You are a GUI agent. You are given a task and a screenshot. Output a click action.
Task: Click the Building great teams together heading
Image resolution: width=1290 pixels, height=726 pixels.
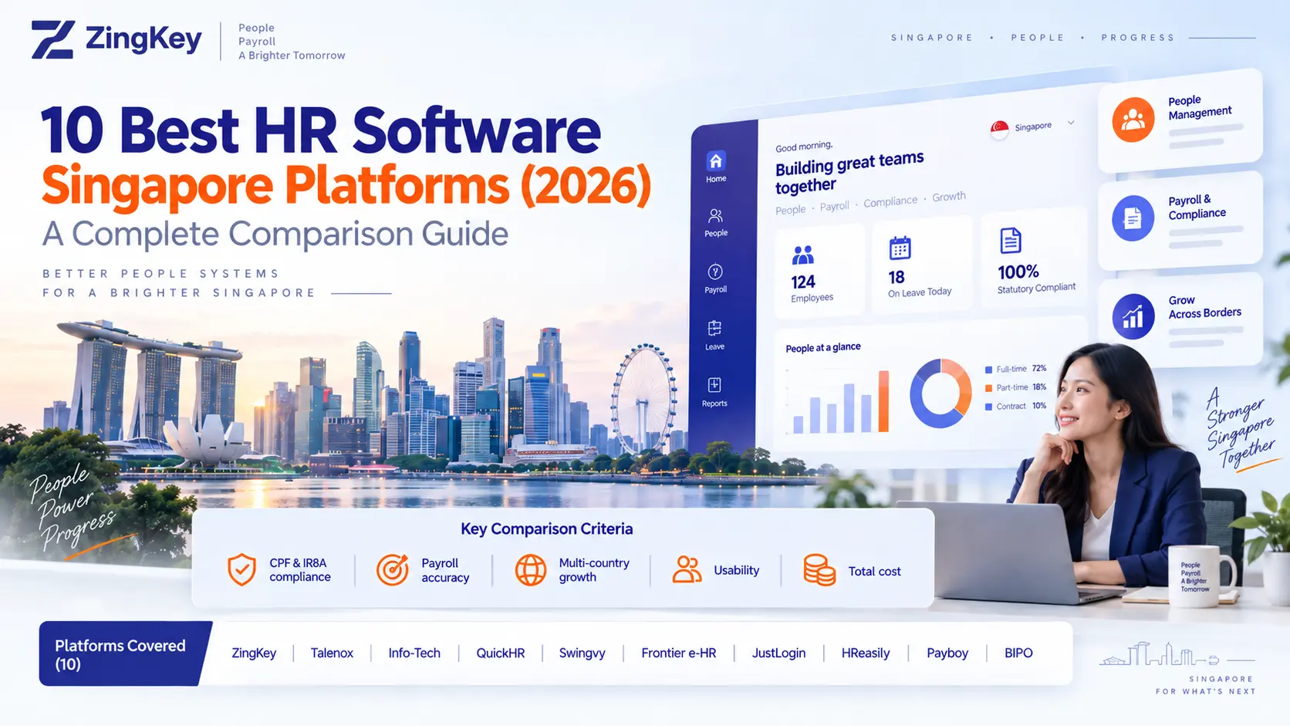click(849, 173)
